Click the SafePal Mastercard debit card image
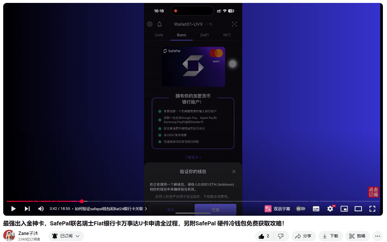Viewport: 387px width, 242px height. tap(193, 67)
